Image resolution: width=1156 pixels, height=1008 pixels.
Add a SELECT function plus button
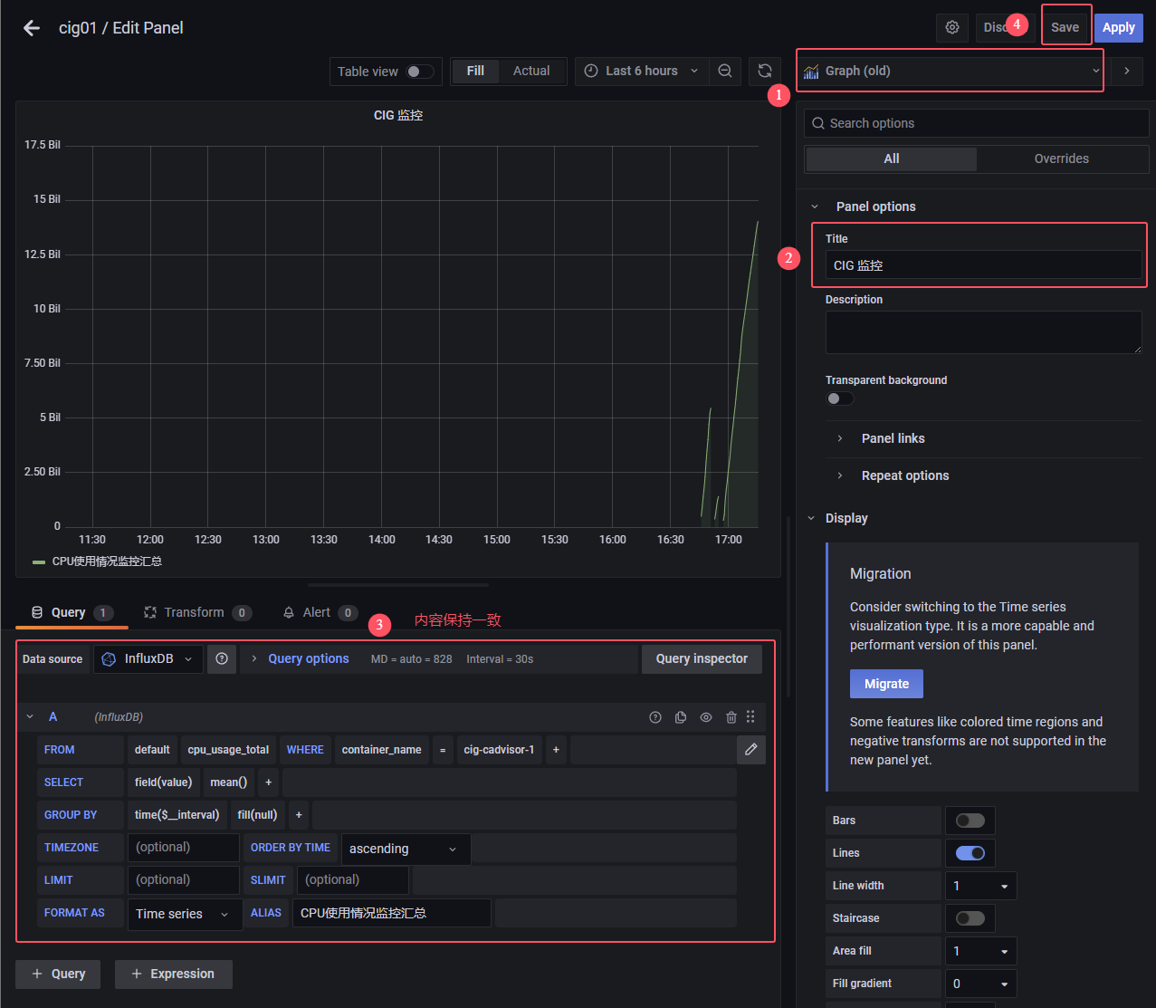pyautogui.click(x=268, y=782)
